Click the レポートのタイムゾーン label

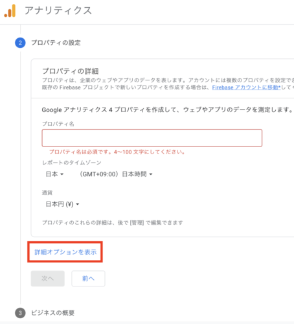tap(71, 163)
